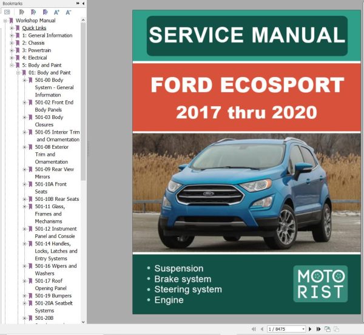Expand the 3: Powertrain node
This screenshot has height=335, width=364.
point(12,50)
